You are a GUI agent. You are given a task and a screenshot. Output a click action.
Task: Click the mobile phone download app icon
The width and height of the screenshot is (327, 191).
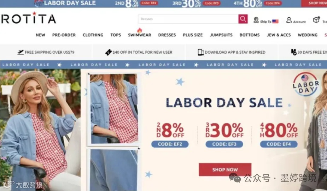[x=201, y=52]
